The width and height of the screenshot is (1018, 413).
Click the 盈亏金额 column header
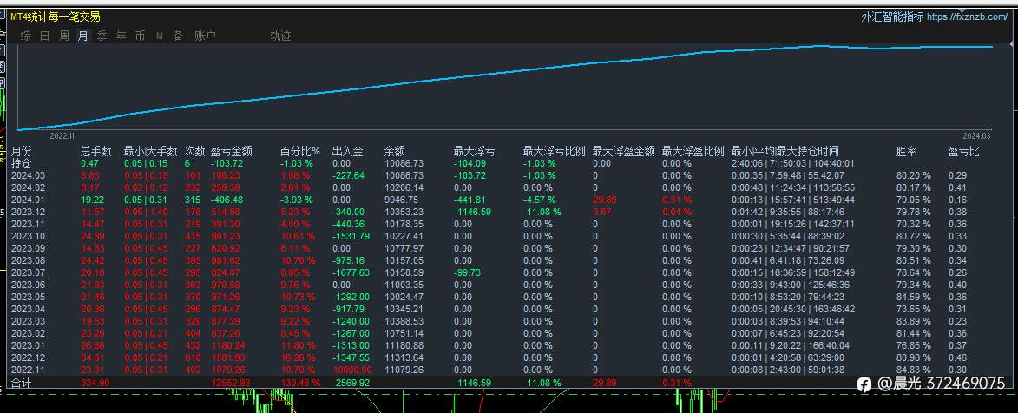(231, 151)
